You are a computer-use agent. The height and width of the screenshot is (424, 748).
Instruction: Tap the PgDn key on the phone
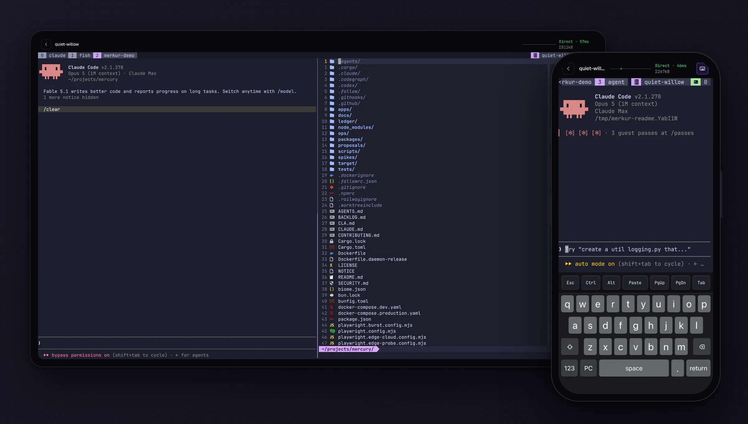coord(681,283)
